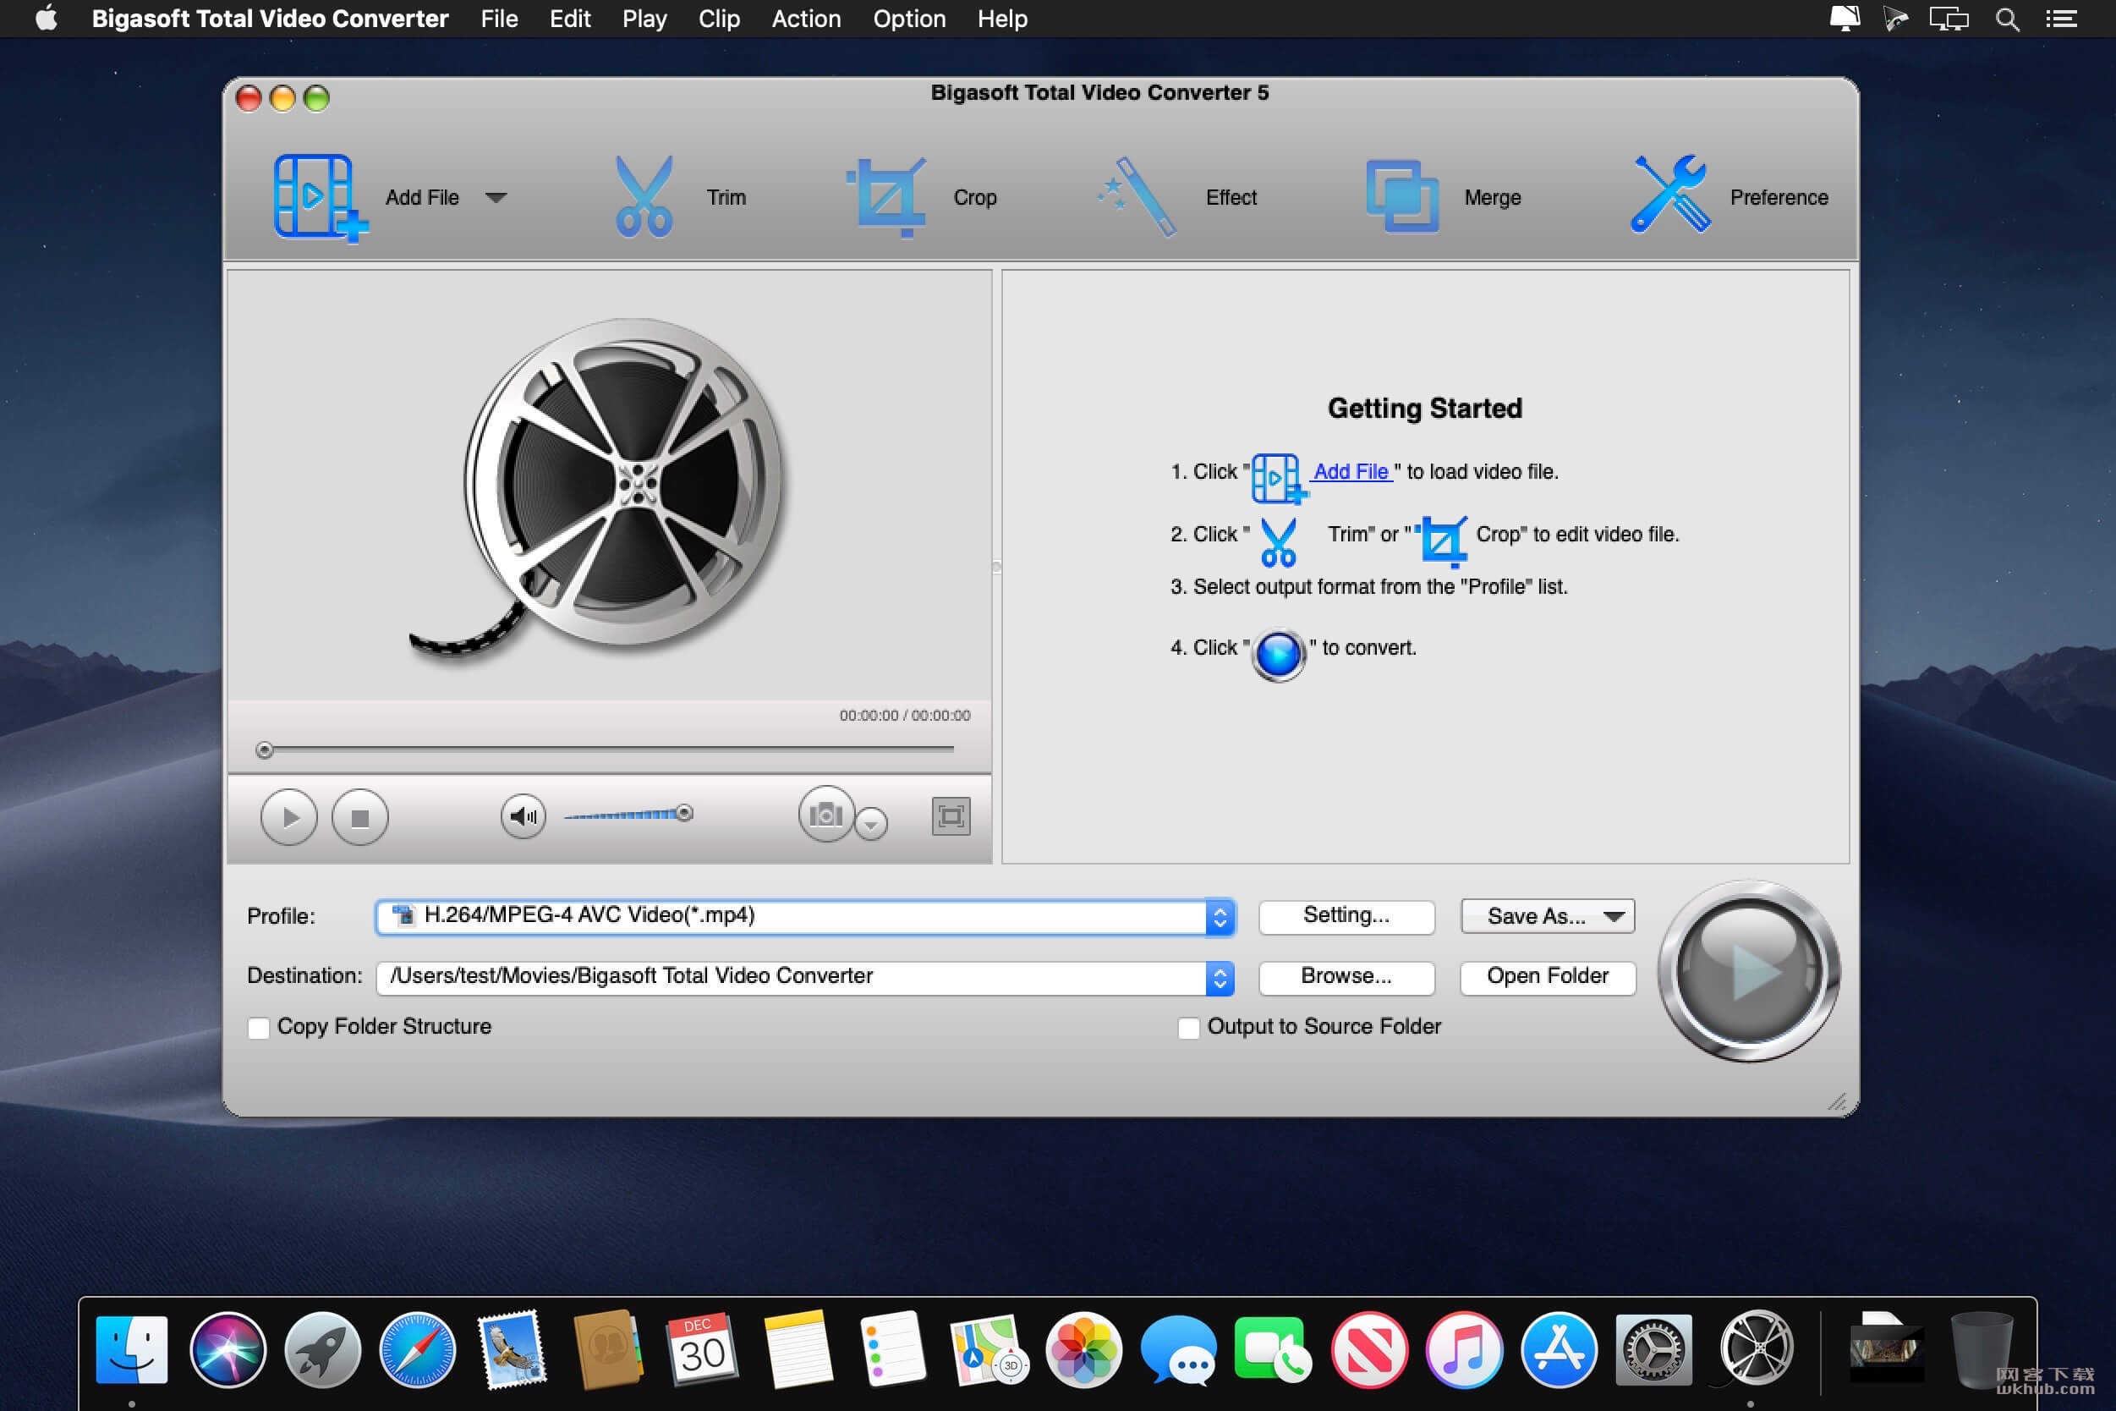The height and width of the screenshot is (1411, 2116).
Task: Open Maps app in the Dock
Action: [989, 1350]
